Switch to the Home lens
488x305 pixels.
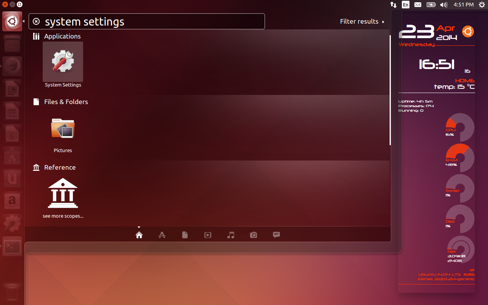click(139, 235)
